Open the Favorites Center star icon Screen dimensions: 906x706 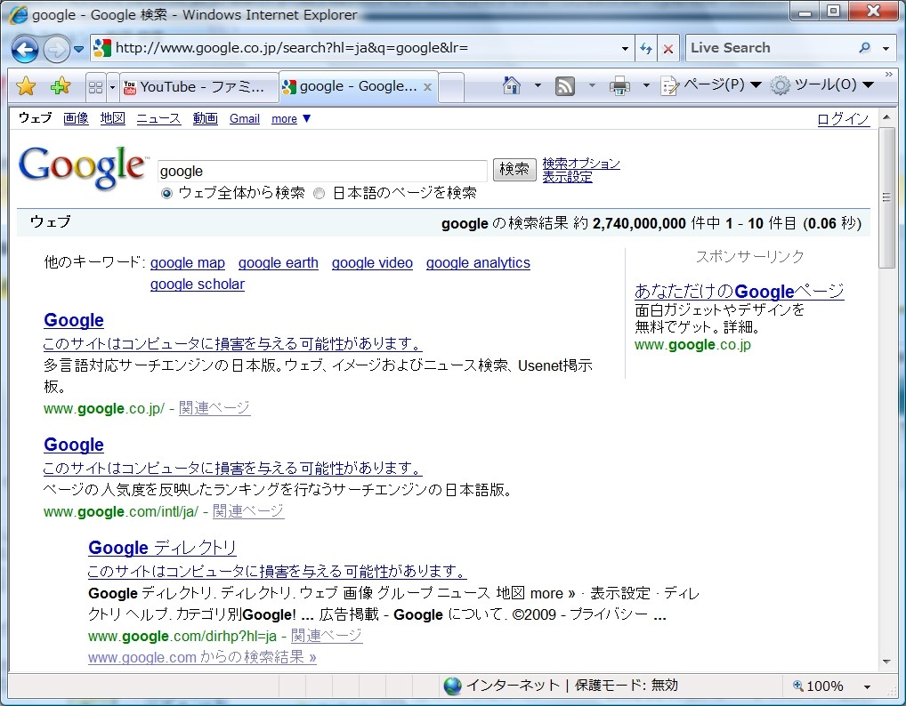pyautogui.click(x=26, y=86)
